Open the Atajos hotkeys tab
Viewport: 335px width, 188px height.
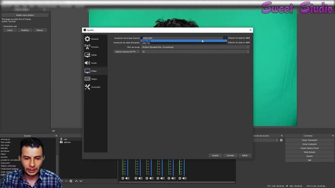95,79
